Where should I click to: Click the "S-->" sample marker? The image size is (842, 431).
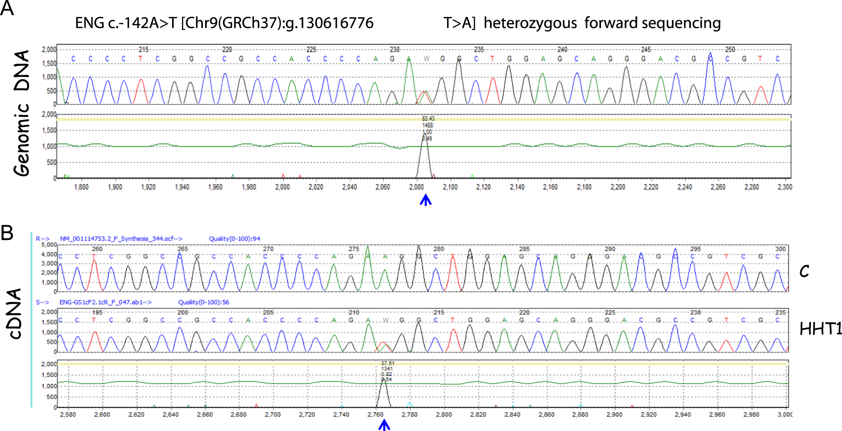click(43, 302)
